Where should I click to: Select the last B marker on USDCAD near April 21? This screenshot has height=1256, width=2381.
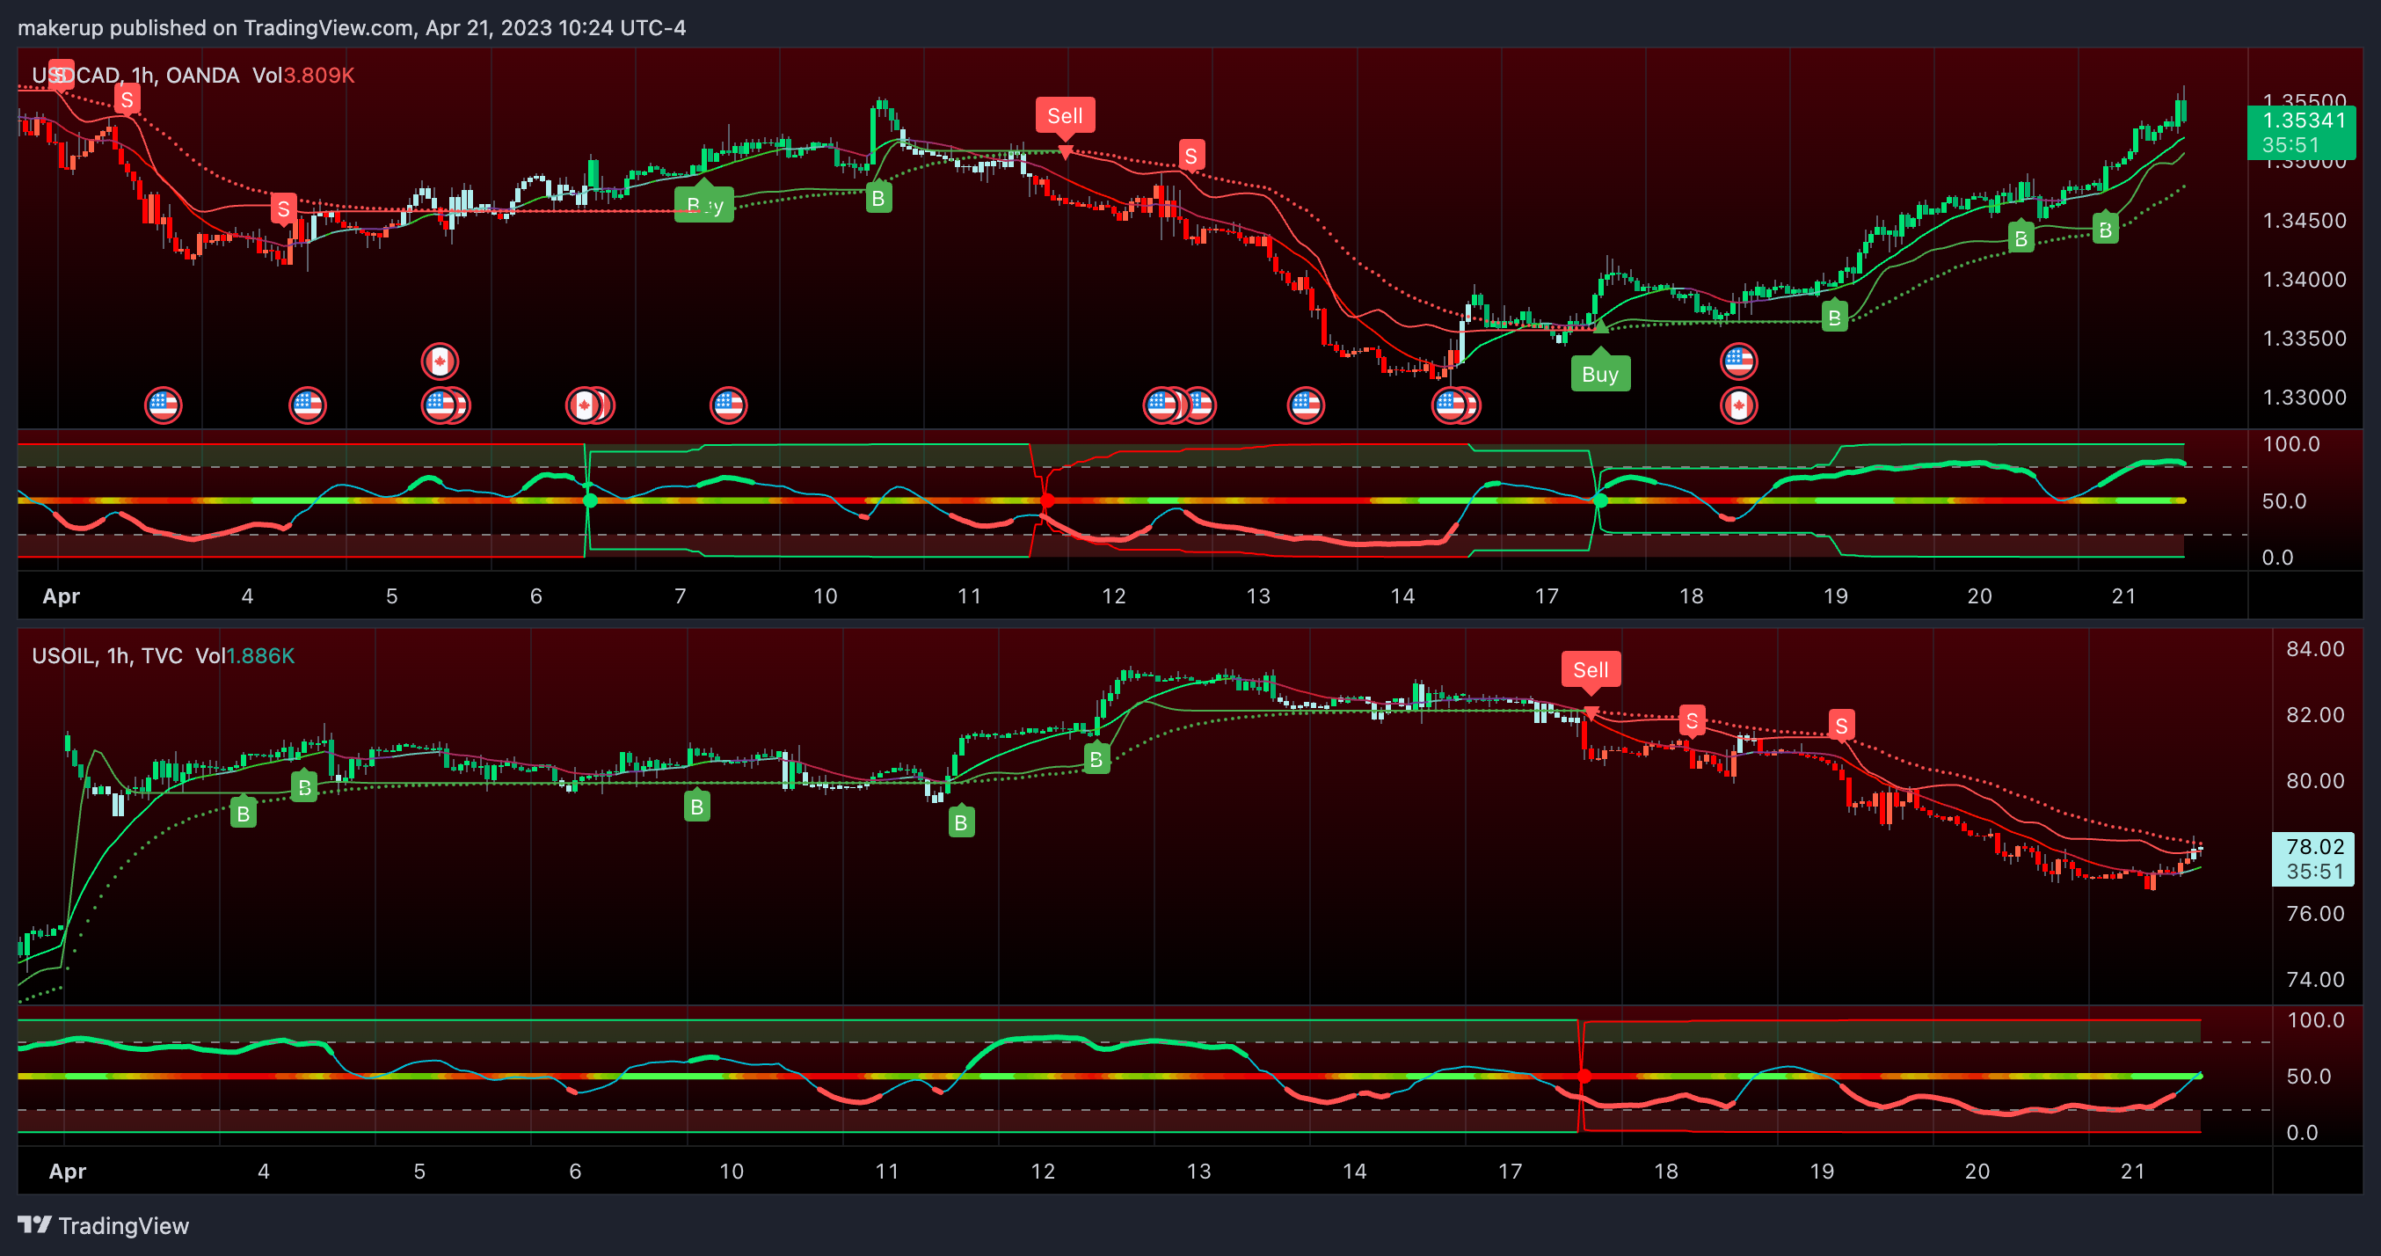point(2105,229)
